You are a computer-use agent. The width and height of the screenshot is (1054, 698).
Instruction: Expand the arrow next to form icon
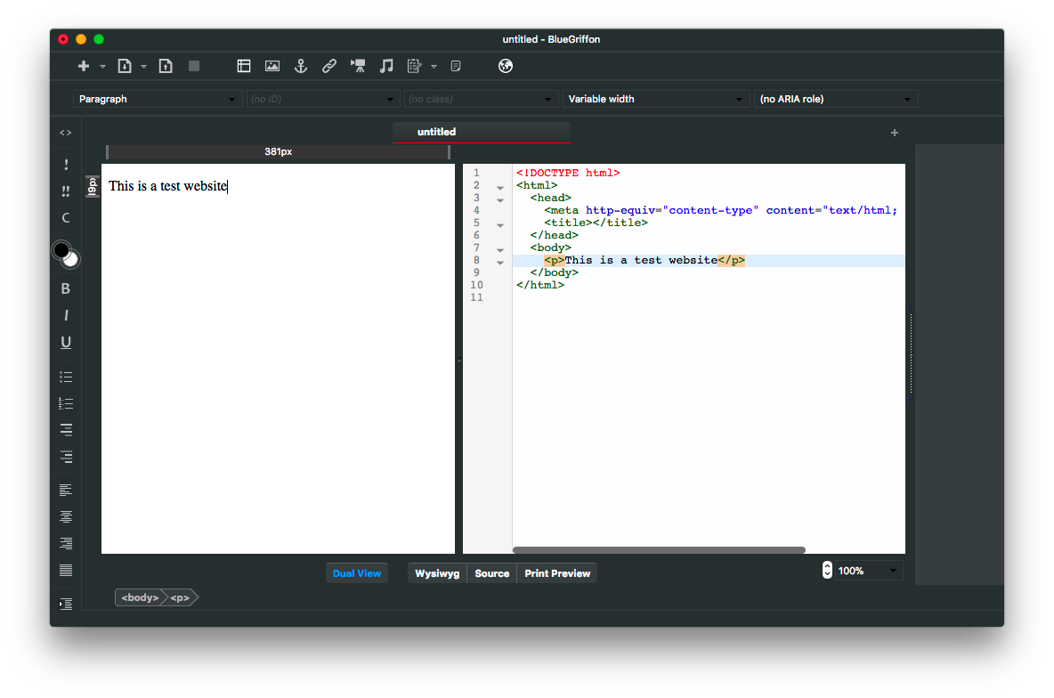[434, 67]
